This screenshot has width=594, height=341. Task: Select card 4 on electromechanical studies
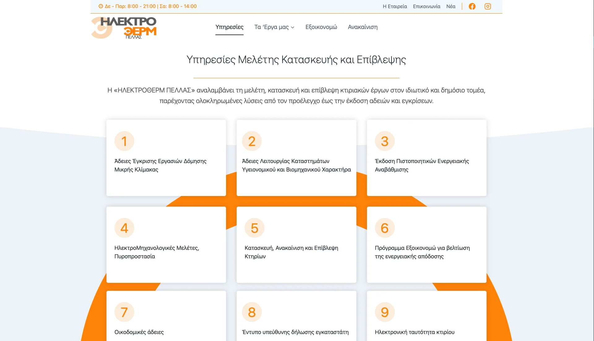pos(166,244)
